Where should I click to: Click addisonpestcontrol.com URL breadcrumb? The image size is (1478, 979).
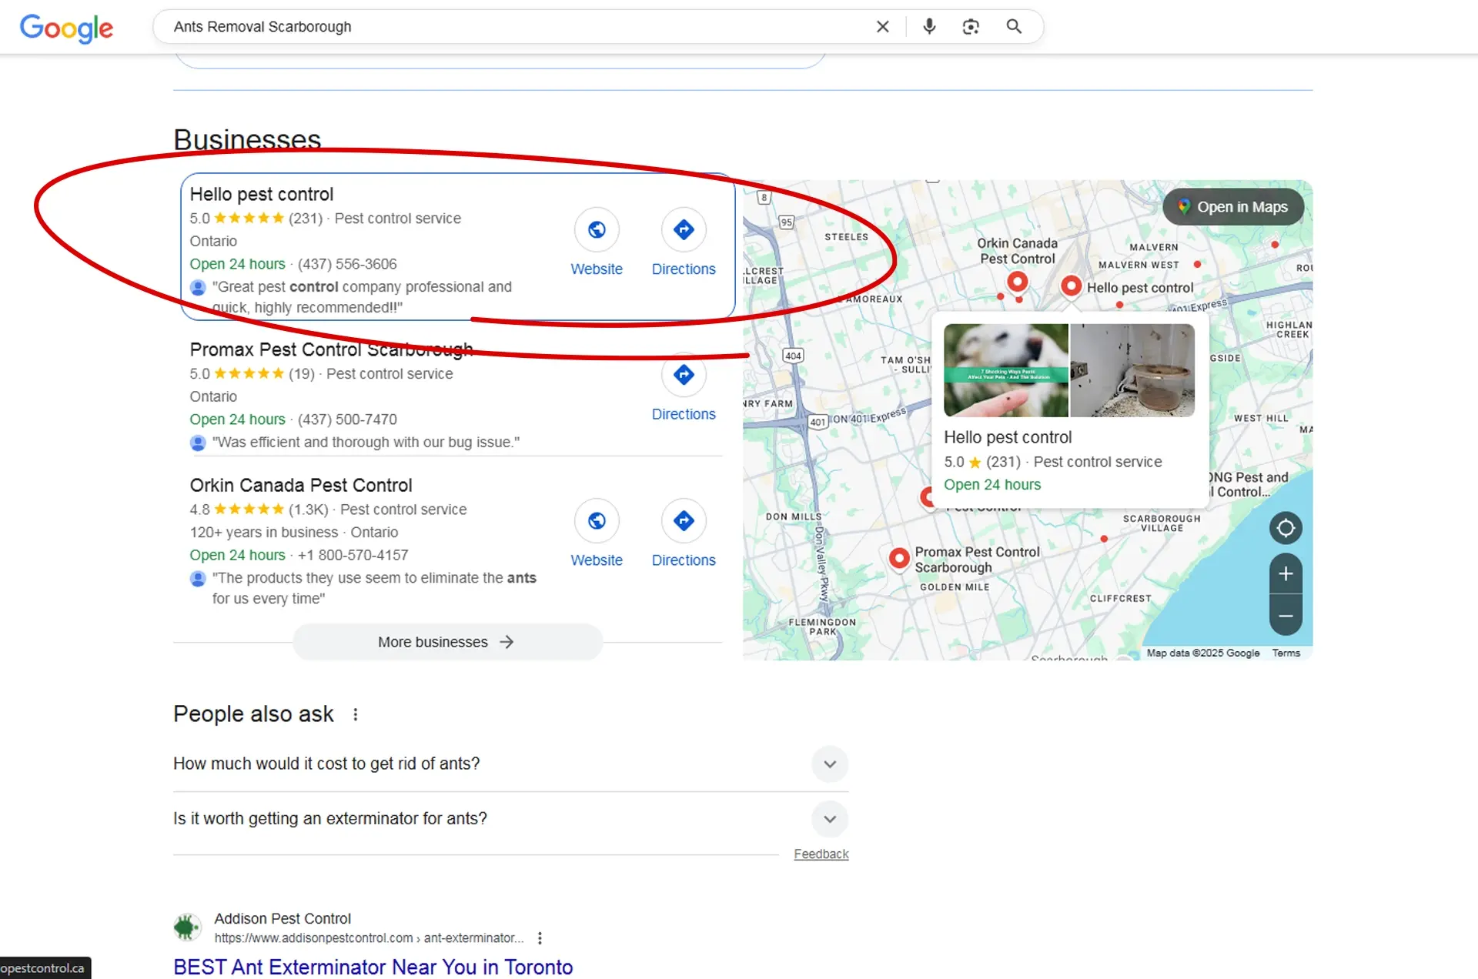tap(369, 938)
